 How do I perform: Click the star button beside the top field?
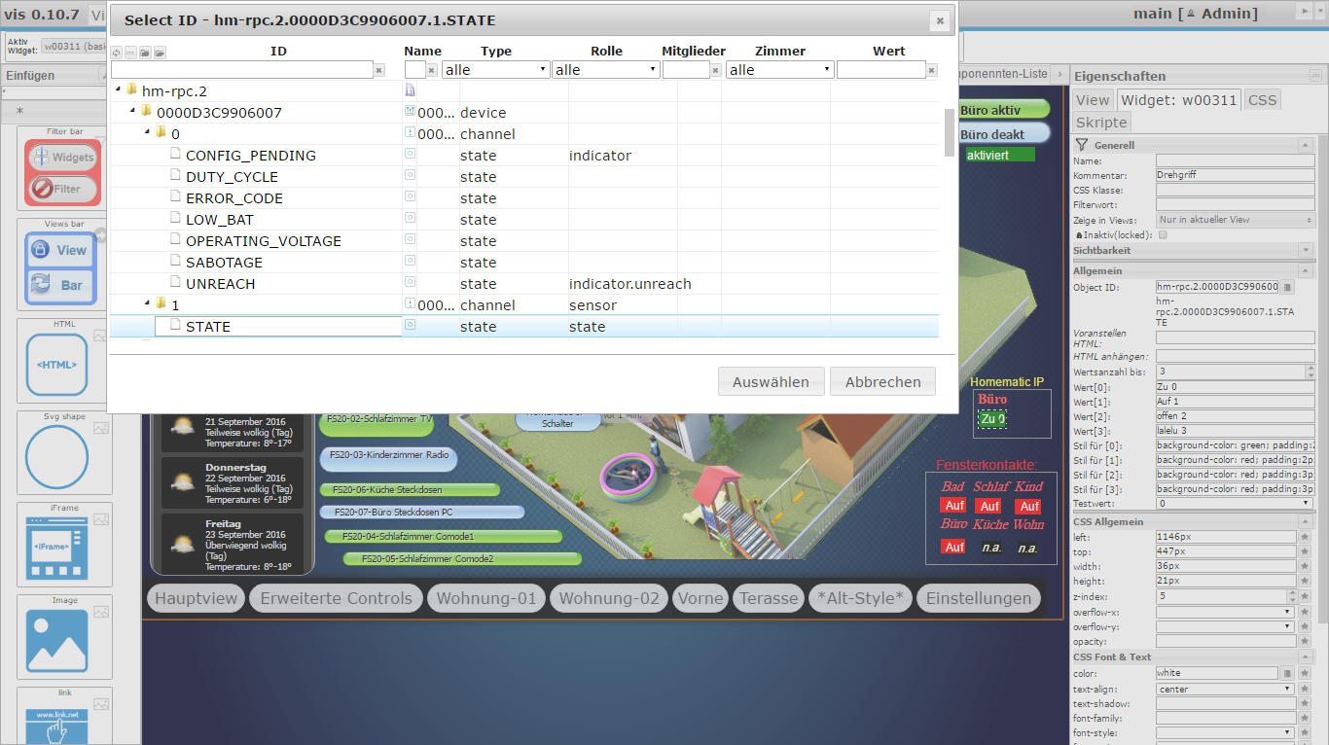pos(1305,551)
